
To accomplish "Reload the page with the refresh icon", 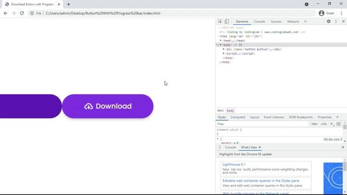I will click(x=22, y=13).
